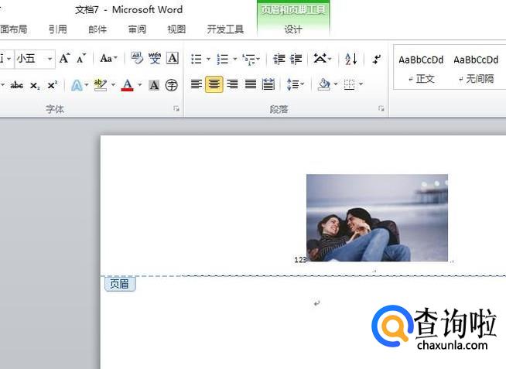The height and width of the screenshot is (369, 506).
Task: Toggle subscript formatting
Action: point(35,86)
